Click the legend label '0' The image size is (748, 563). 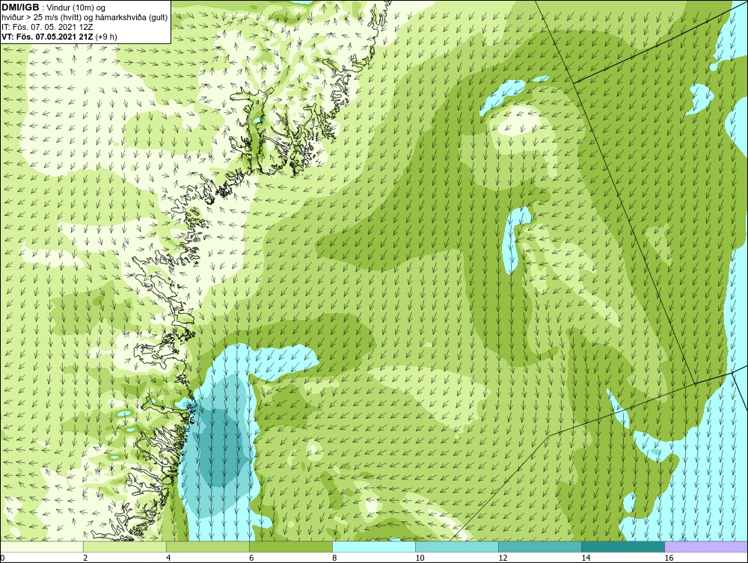2,558
